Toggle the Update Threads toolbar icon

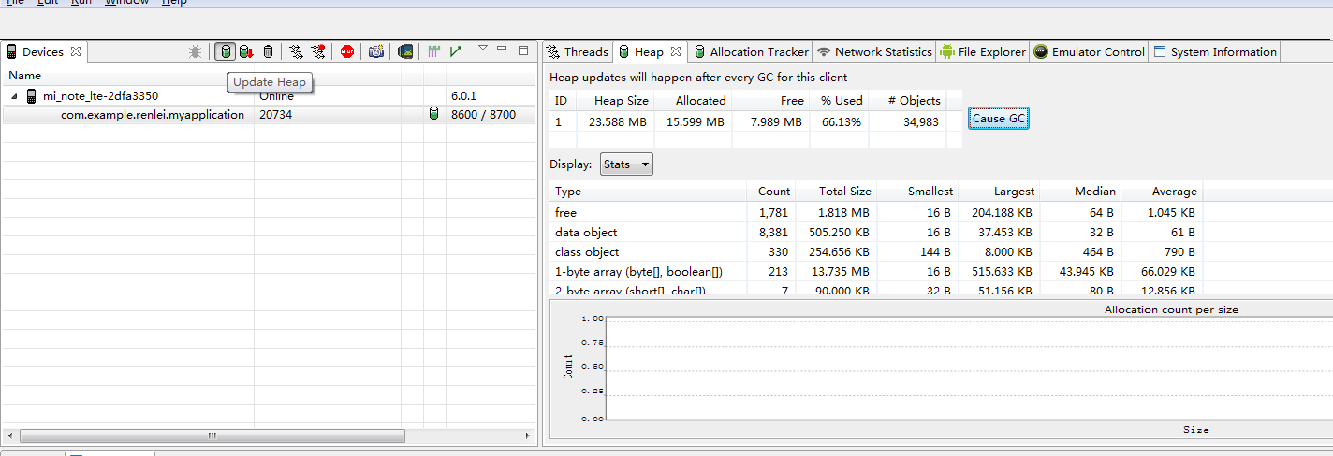[x=296, y=51]
